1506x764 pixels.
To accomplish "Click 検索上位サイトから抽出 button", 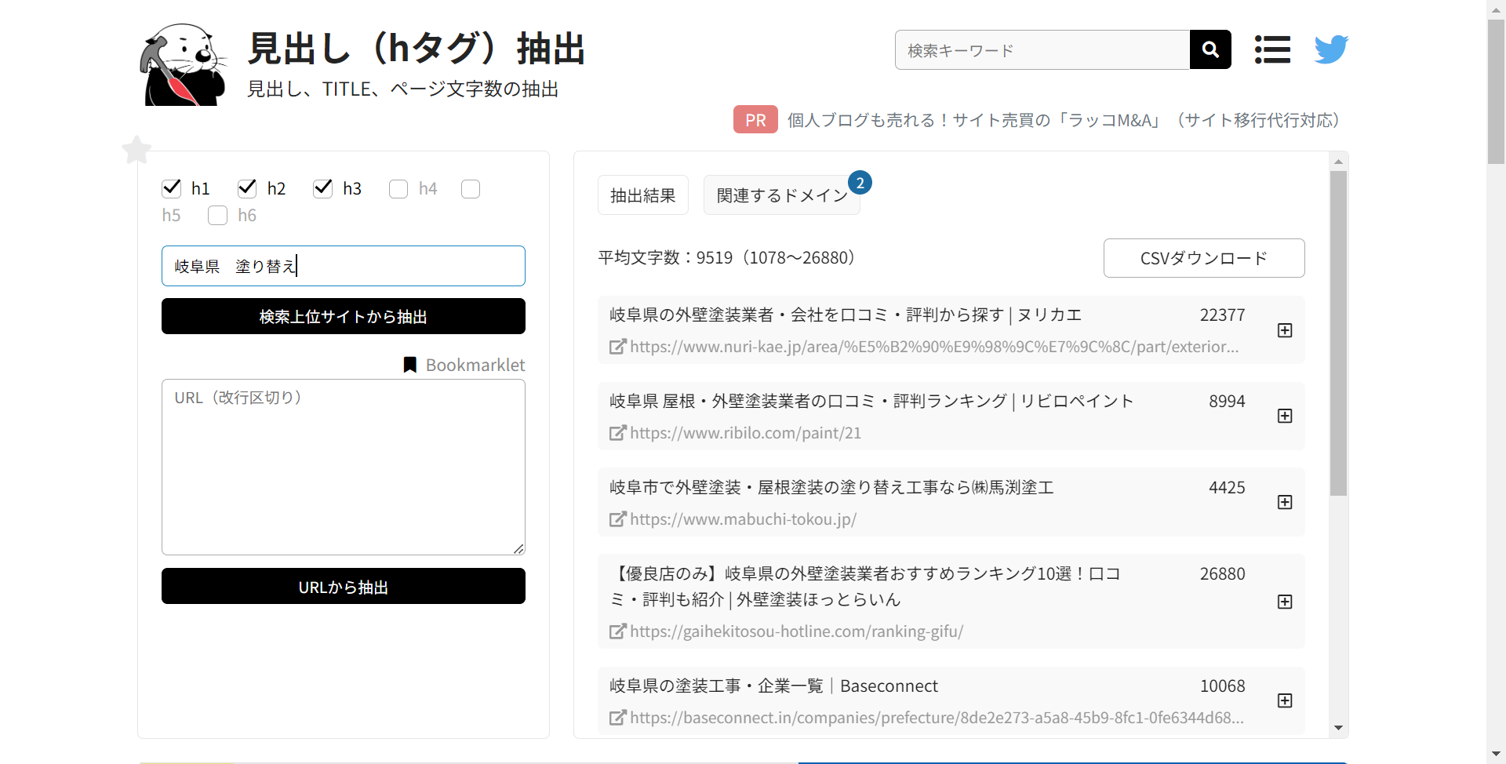I will 344,316.
